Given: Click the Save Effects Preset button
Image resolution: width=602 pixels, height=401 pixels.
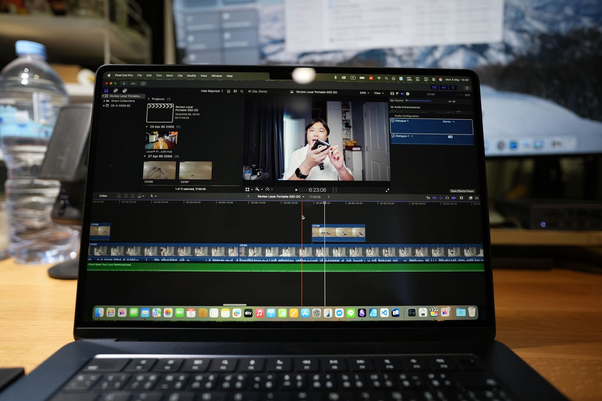Looking at the screenshot, I should point(462,191).
